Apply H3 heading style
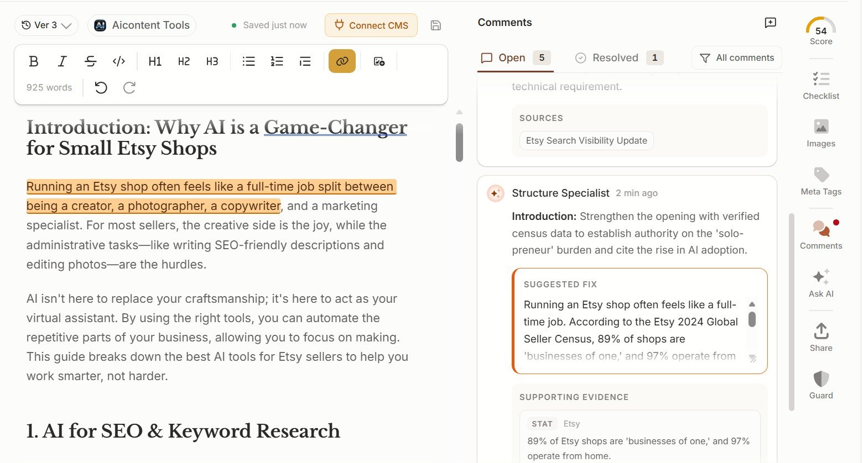Image resolution: width=863 pixels, height=463 pixels. 212,61
